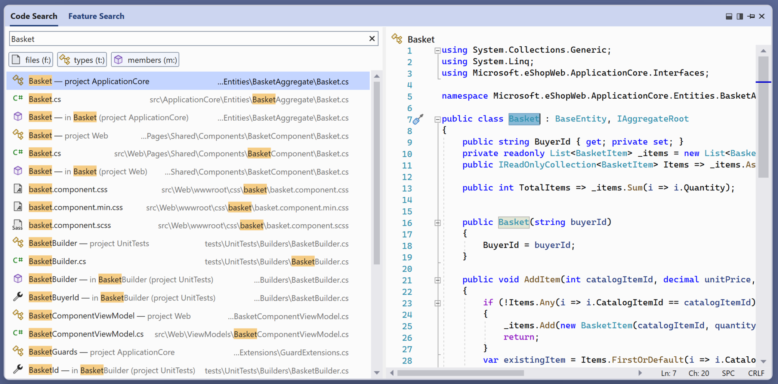Click the C# file icon for BasketBuilder.cs
Viewport: 778px width, 384px height.
point(17,261)
